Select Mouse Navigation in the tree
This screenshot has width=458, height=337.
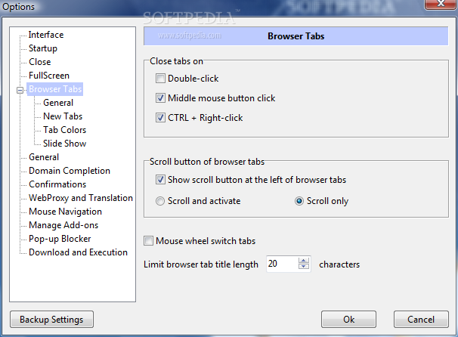[65, 212]
